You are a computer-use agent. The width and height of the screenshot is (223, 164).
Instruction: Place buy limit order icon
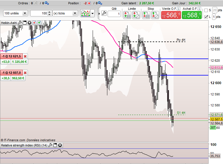coord(136,15)
